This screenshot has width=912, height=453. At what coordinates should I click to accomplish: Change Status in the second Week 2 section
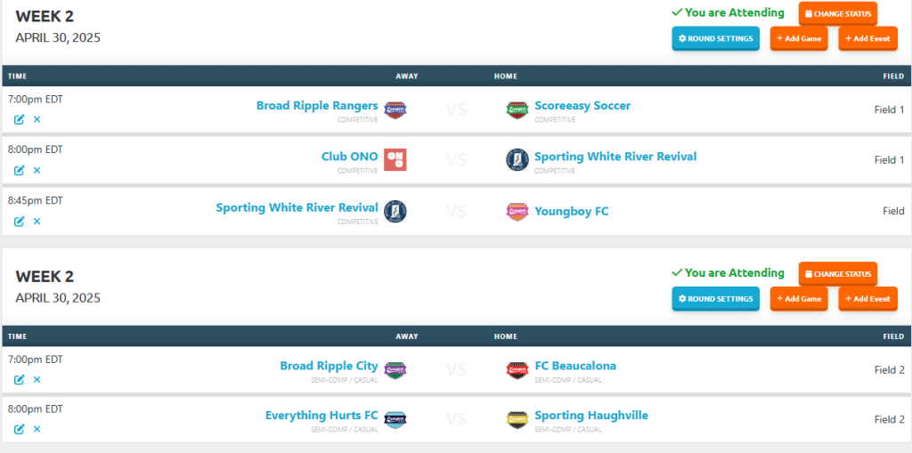tap(837, 273)
